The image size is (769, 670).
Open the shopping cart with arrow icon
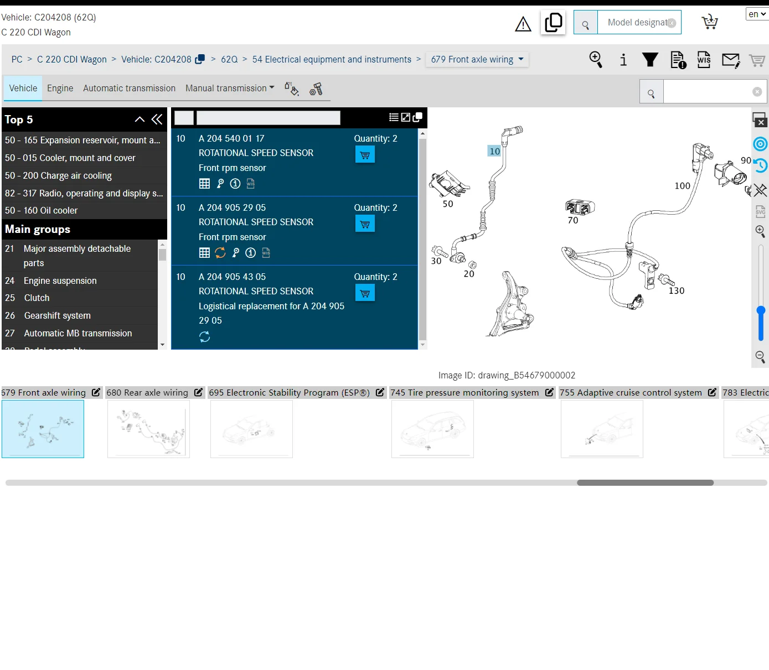pos(710,22)
